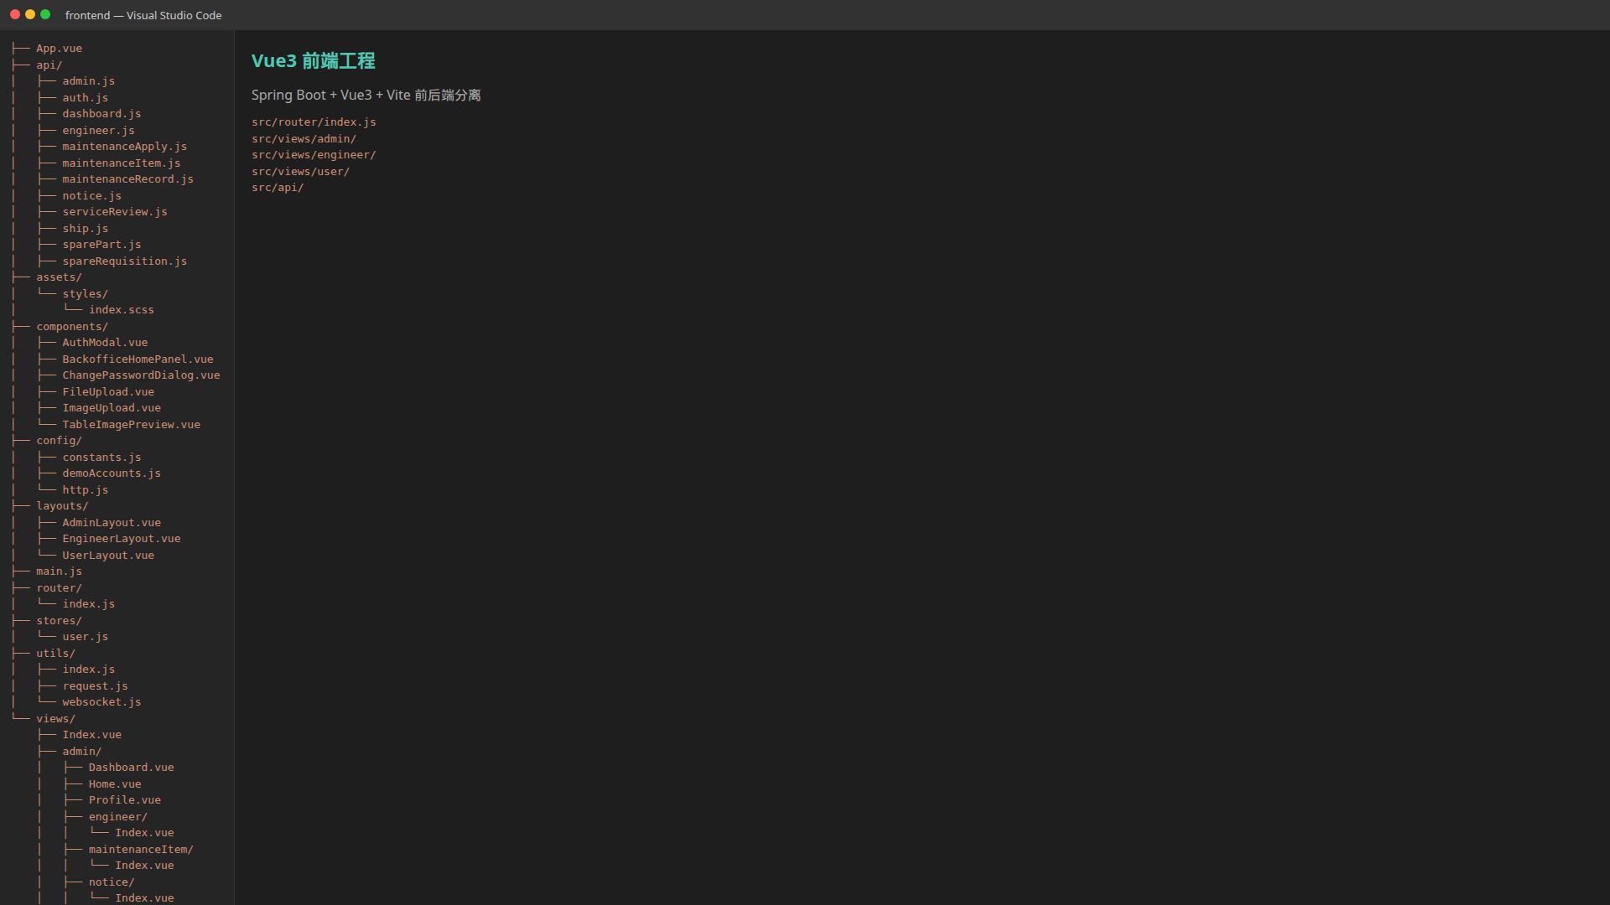
Task: Select AuthModal.vue entry
Action: point(105,343)
